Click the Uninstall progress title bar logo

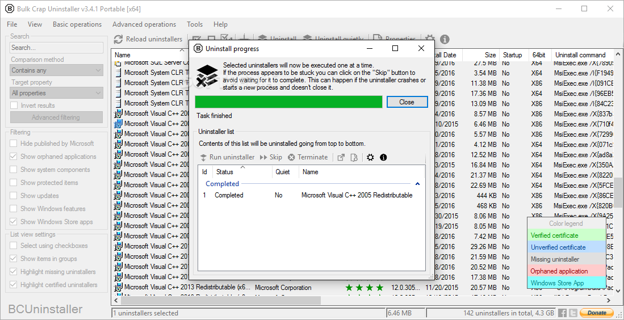click(x=198, y=48)
